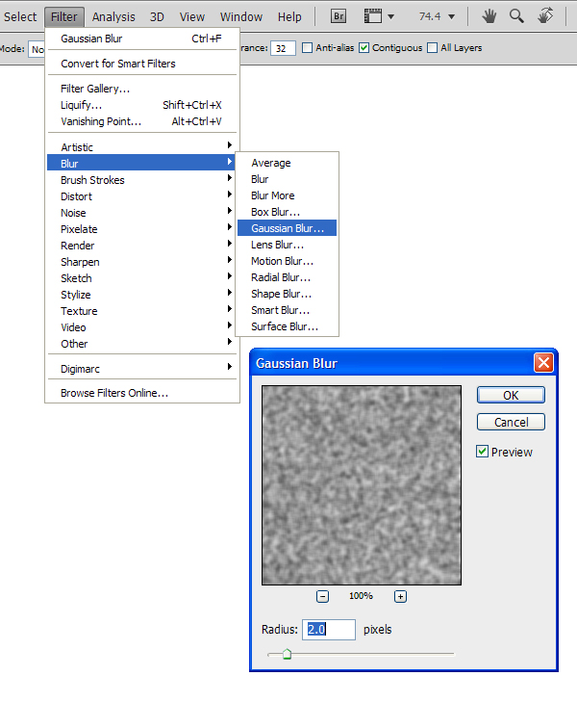Select the Zoom magnifier tool icon
577x702 pixels.
click(516, 16)
